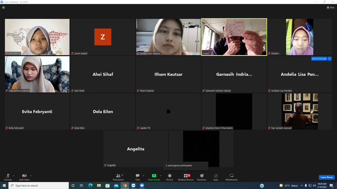The width and height of the screenshot is (337, 189).
Task: Open network settings from system tray
Action: 310,185
